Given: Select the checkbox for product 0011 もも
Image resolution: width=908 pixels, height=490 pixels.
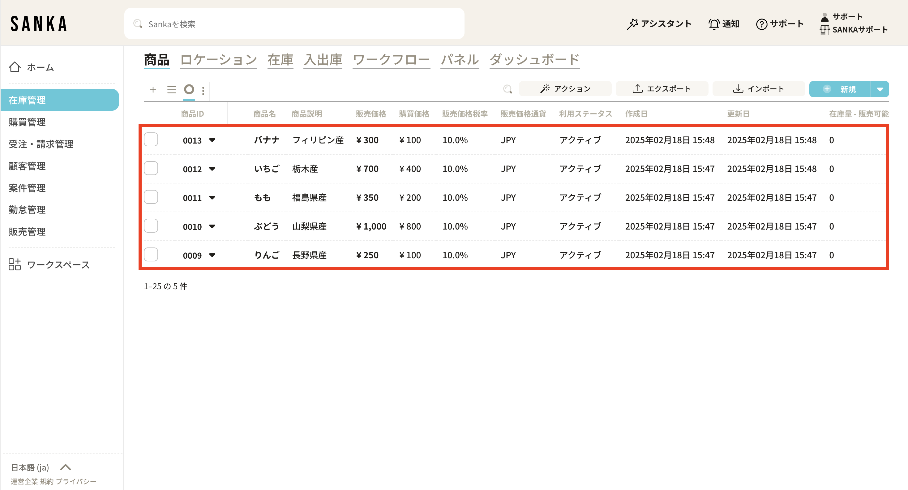Looking at the screenshot, I should [x=151, y=197].
